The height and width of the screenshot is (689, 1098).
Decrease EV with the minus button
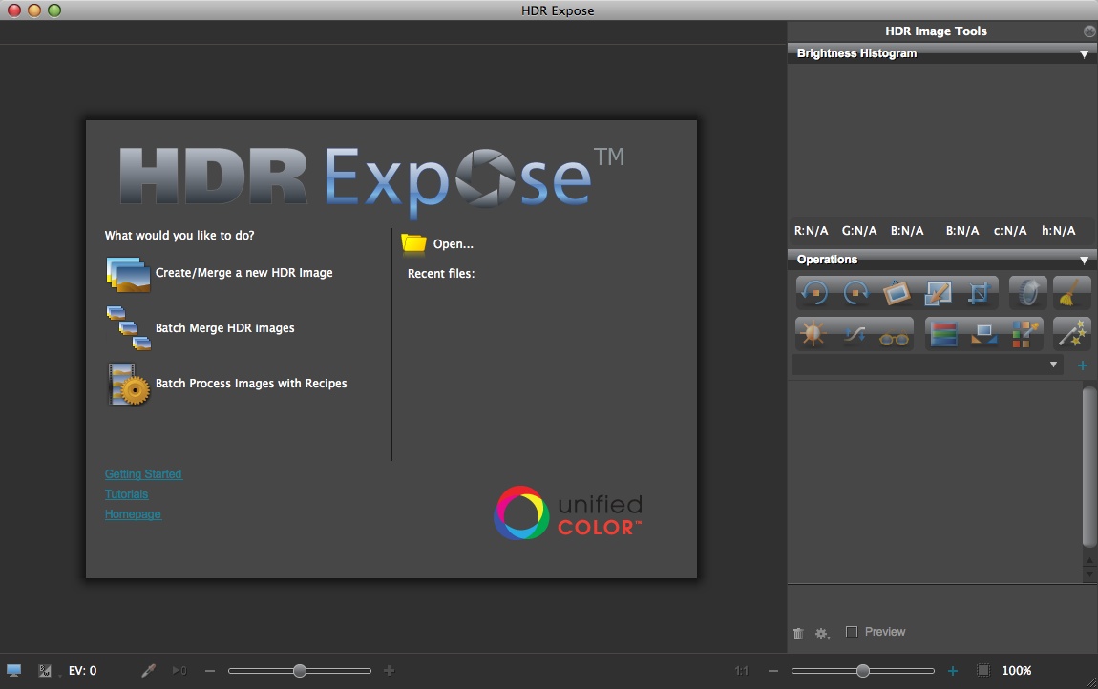pos(210,671)
